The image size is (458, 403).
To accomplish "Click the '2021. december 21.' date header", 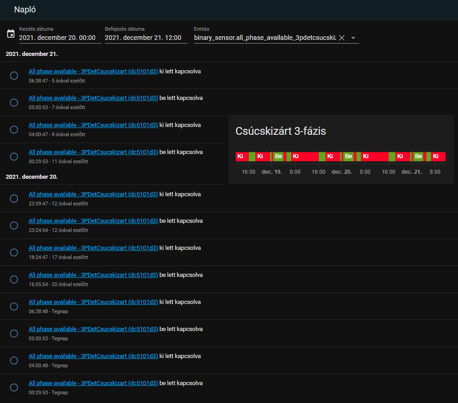I will (32, 54).
